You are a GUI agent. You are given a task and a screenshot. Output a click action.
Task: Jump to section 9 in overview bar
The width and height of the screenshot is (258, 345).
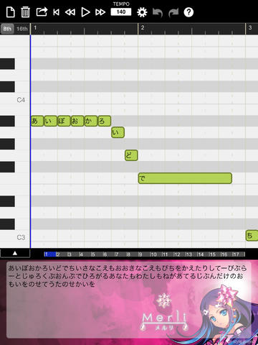(143, 254)
